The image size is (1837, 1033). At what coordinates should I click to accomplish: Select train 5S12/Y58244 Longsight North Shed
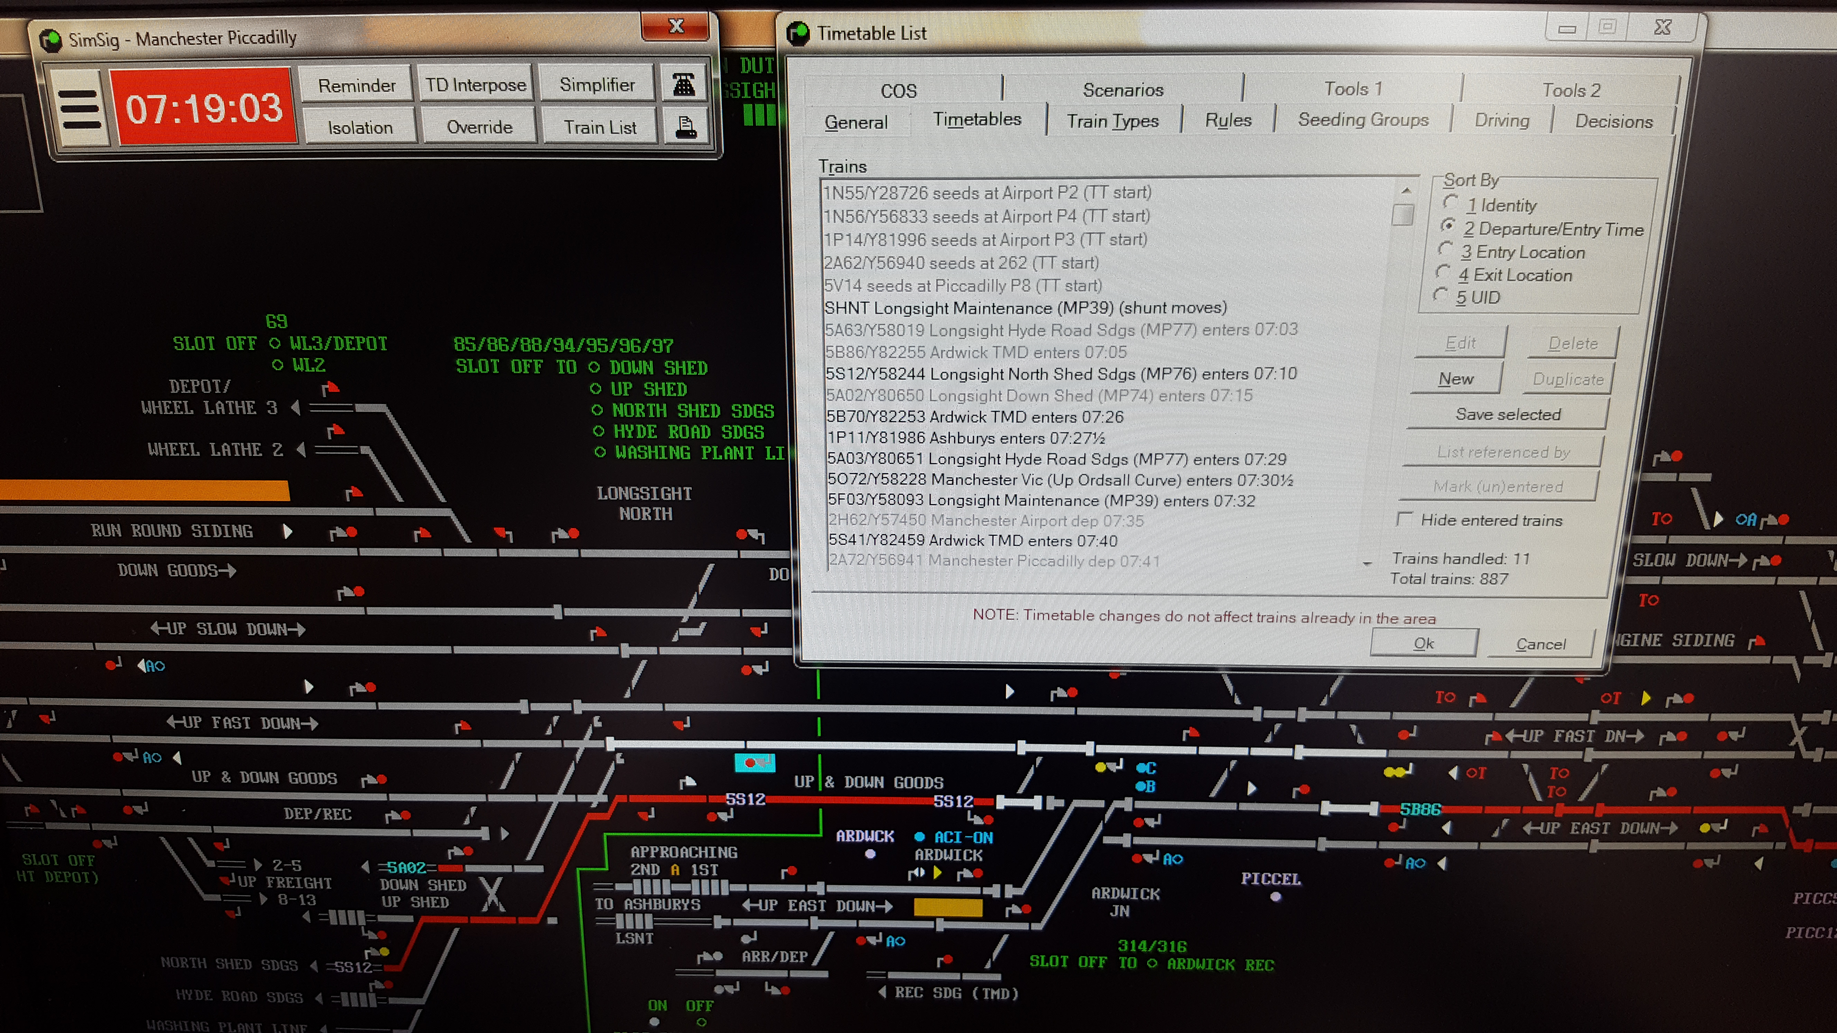point(1061,374)
